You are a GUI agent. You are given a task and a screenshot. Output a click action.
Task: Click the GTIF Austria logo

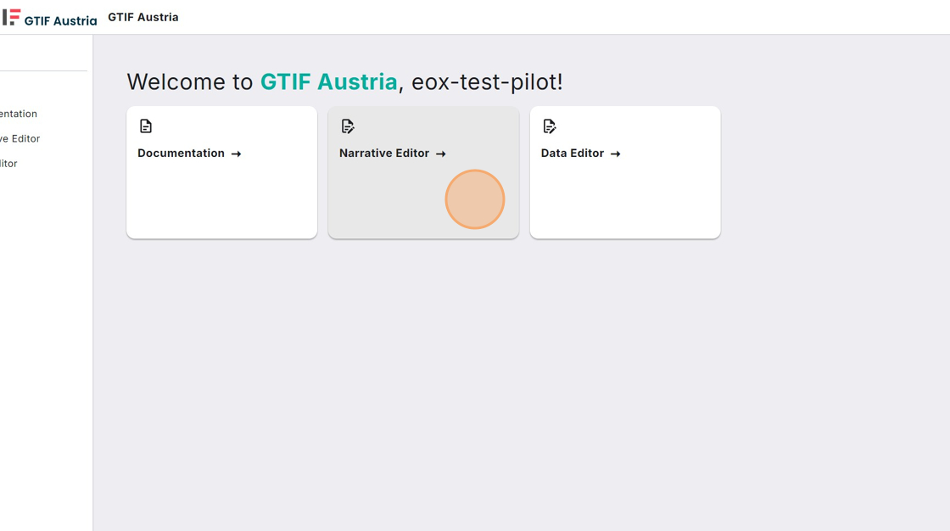(49, 18)
